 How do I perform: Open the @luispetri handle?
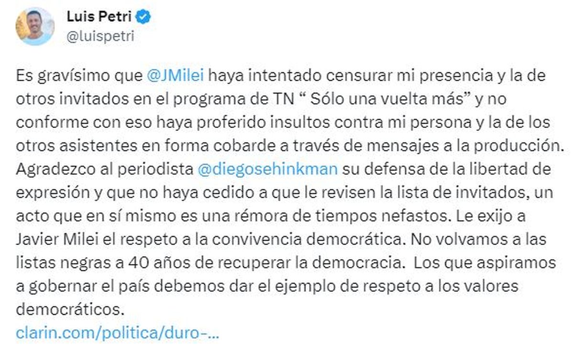100,36
